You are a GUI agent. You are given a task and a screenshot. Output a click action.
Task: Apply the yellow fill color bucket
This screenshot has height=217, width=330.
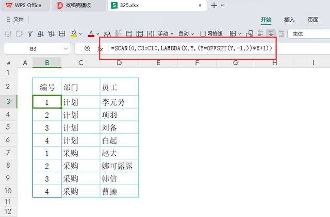(74, 33)
